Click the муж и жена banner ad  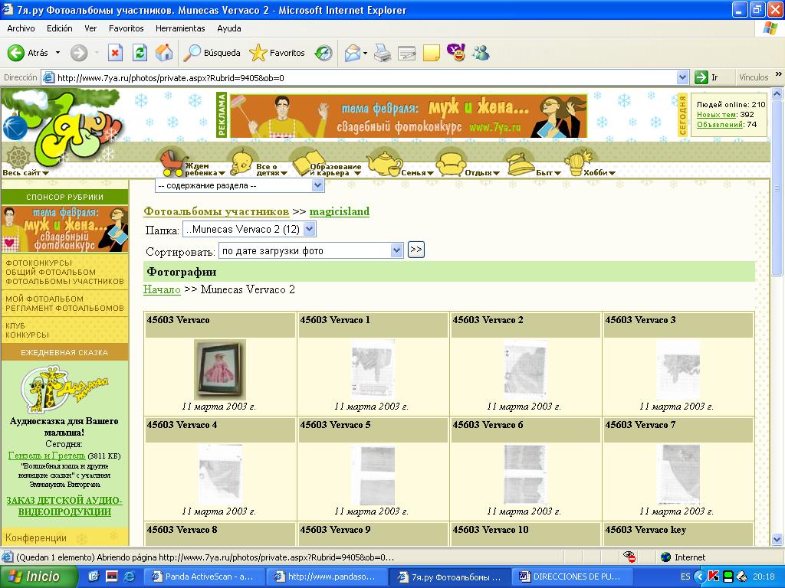point(408,116)
